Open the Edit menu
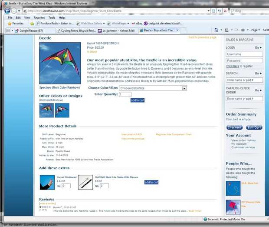The image size is (269, 227). point(18,17)
